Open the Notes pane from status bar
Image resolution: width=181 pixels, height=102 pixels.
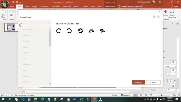(115, 95)
